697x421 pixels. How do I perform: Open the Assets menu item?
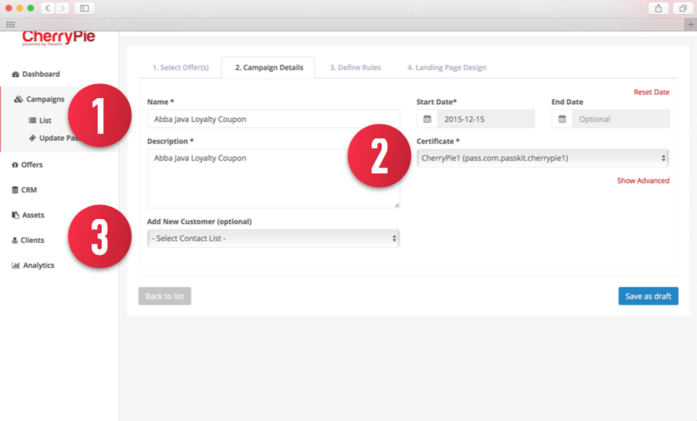tap(34, 215)
